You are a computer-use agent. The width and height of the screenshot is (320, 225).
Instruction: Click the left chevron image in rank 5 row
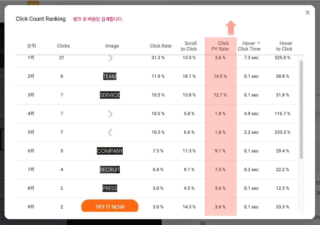click(110, 132)
